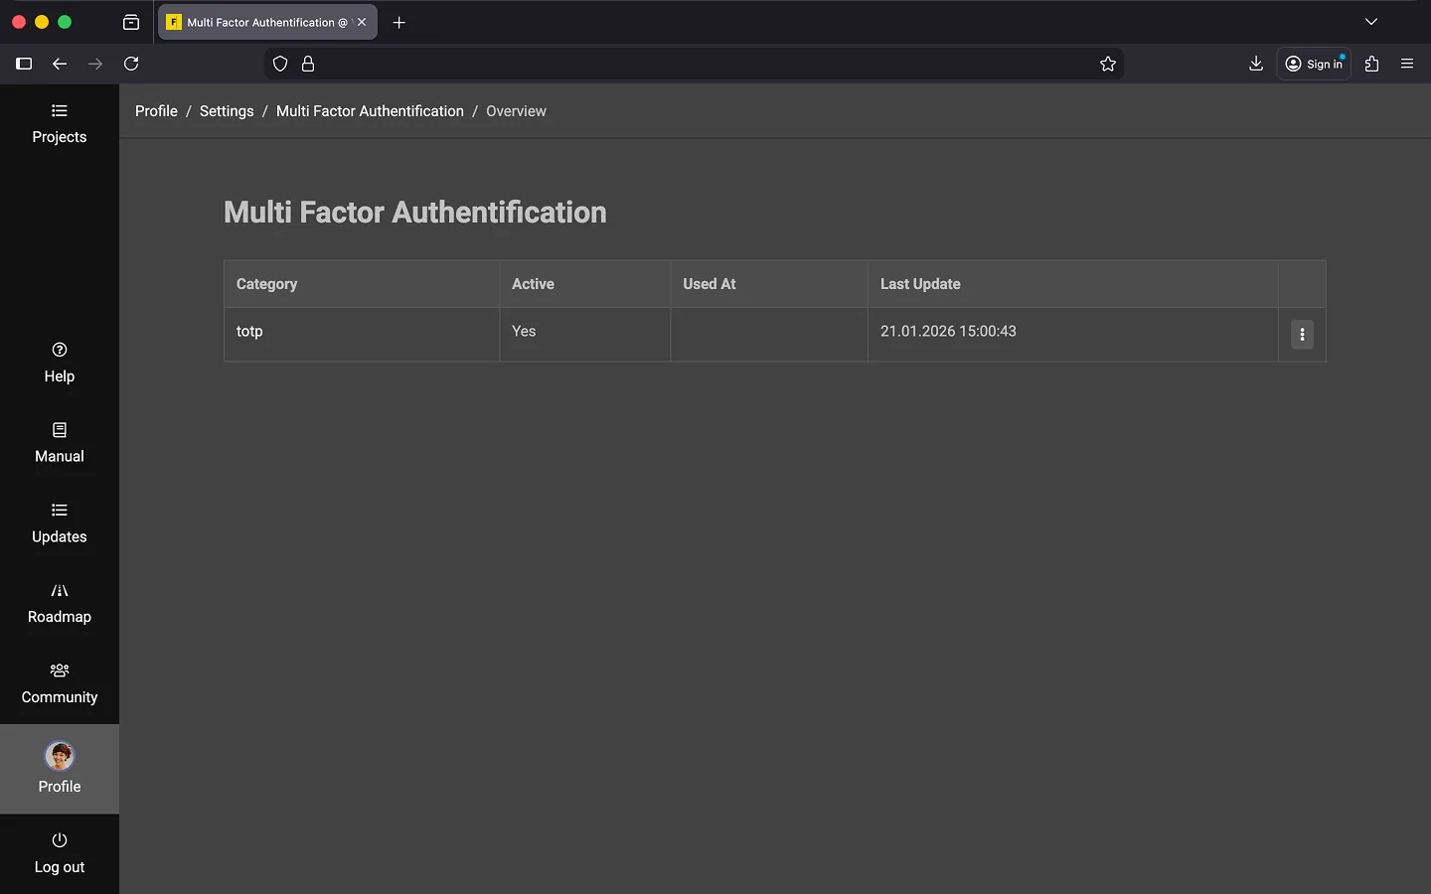The width and height of the screenshot is (1431, 894).
Task: Reload the current page
Action: [131, 64]
